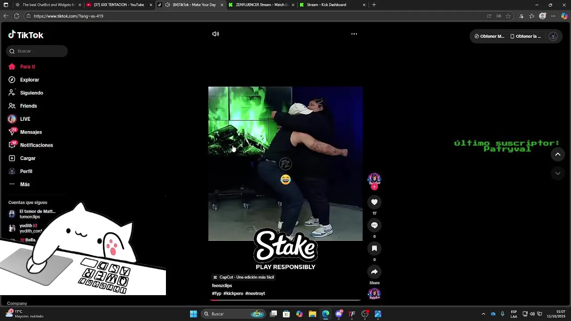Click the TikTok video player
Screen dimensions: 571x321
click(285, 164)
